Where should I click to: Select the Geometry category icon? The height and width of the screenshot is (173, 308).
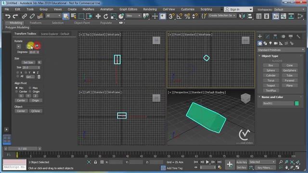coord(260,43)
